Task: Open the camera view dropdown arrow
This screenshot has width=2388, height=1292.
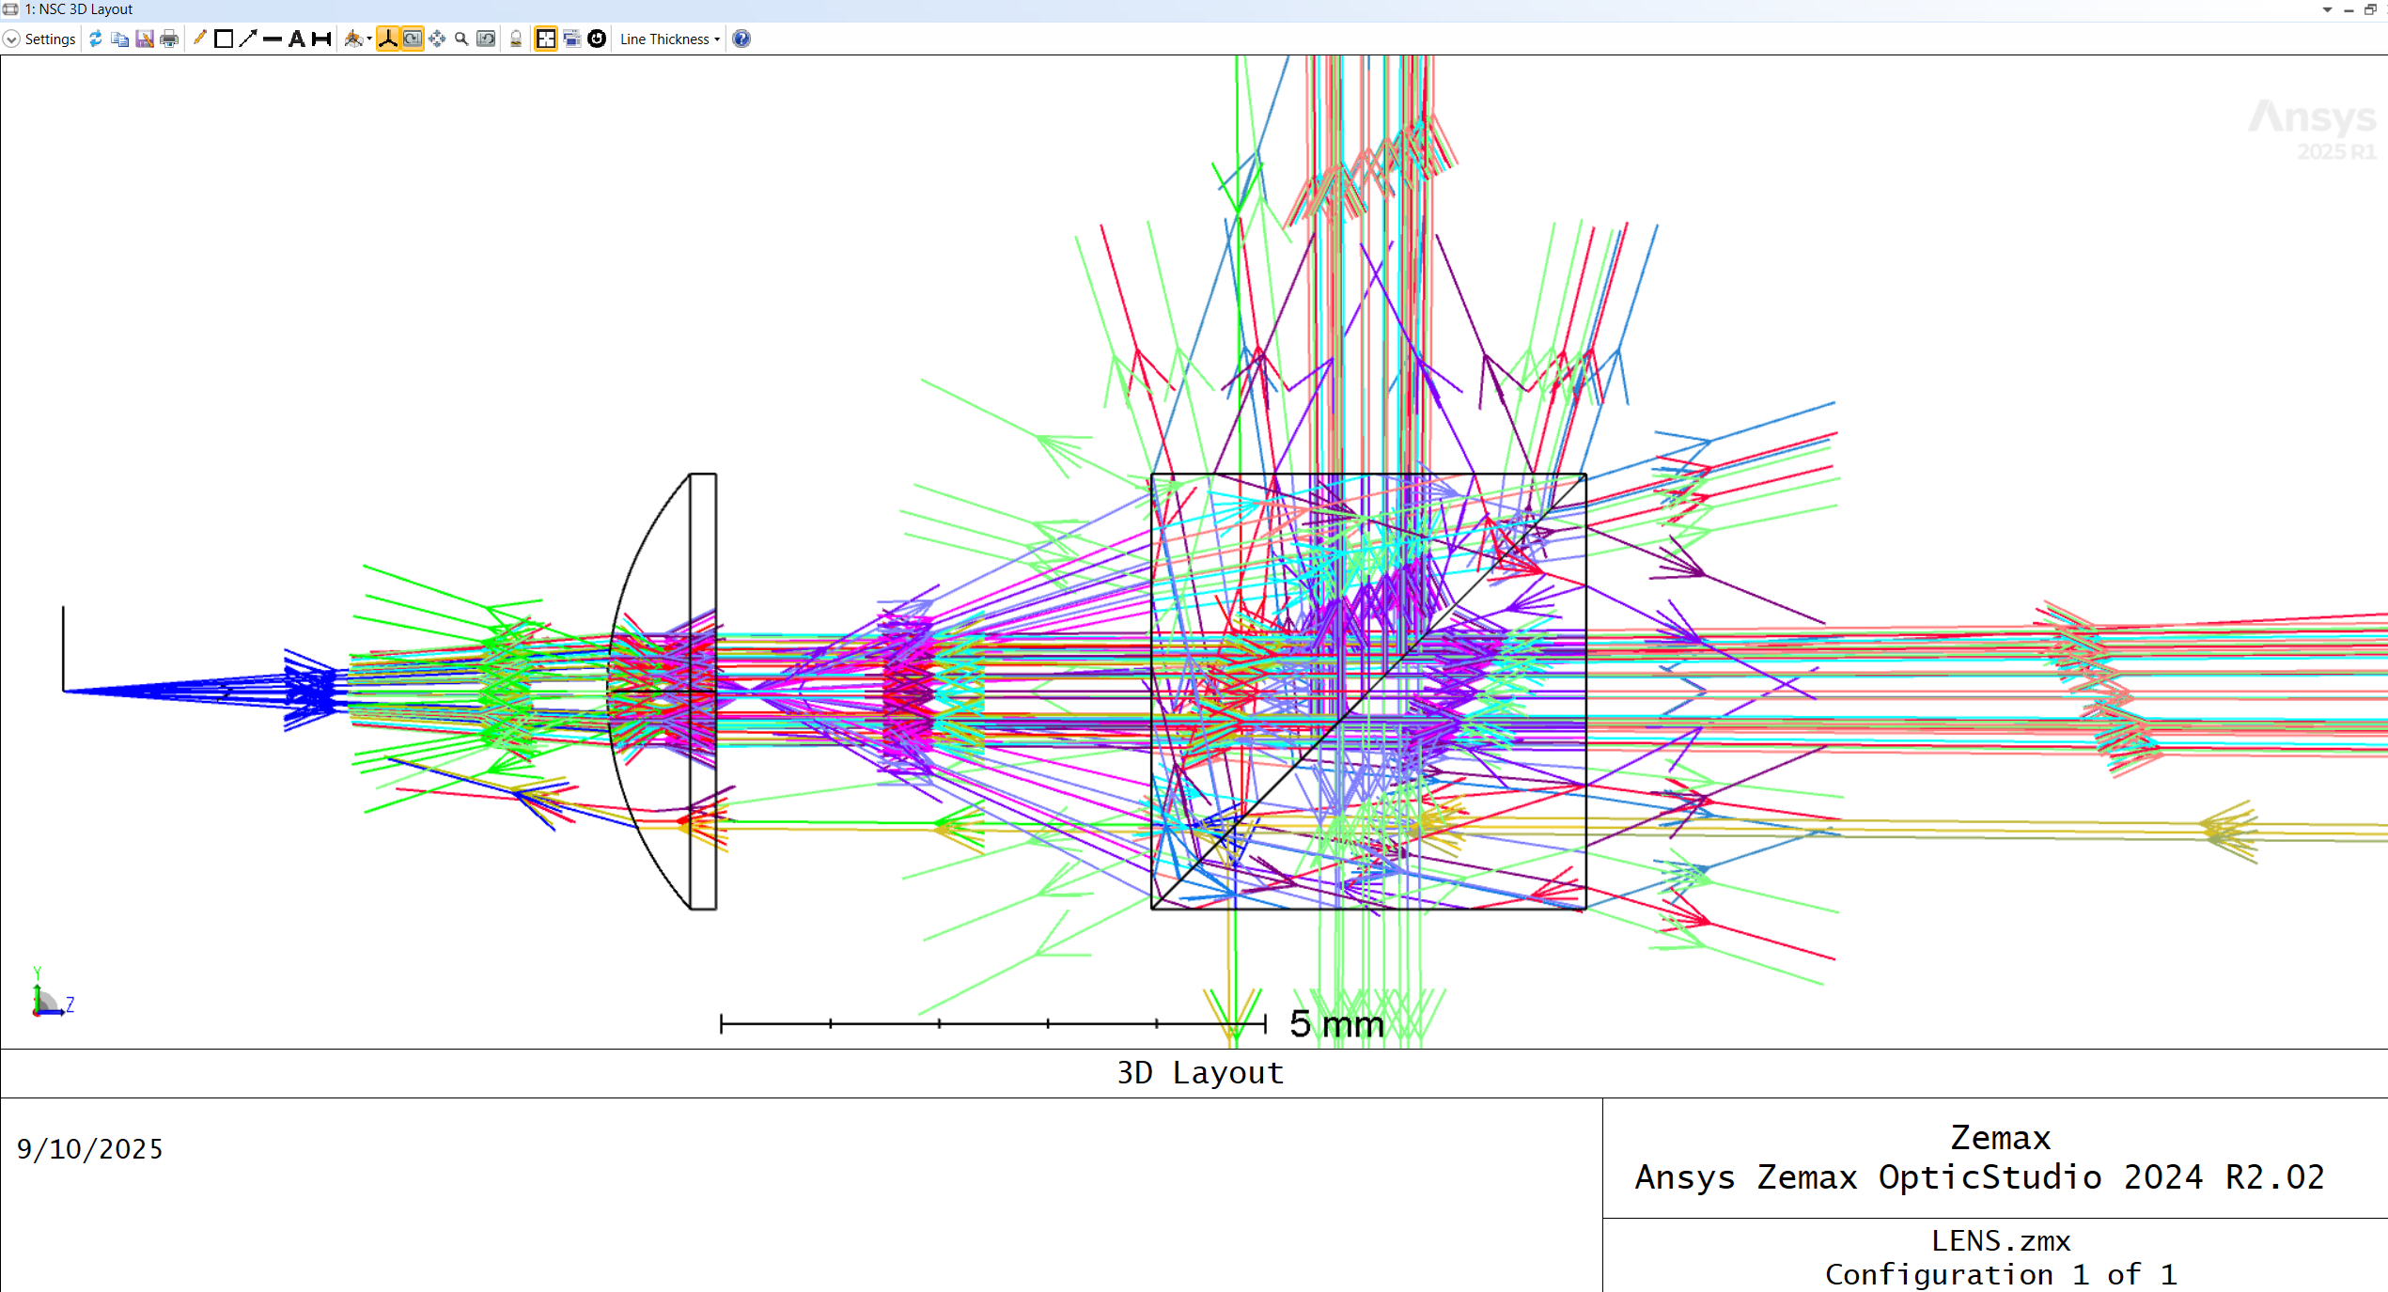Action: pyautogui.click(x=369, y=39)
